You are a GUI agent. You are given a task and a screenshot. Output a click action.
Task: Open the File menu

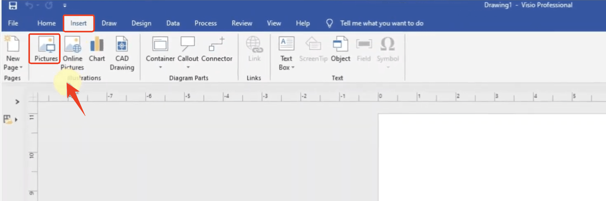tap(13, 23)
